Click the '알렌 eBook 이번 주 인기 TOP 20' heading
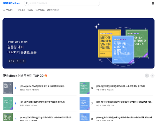The height and width of the screenshot is (121, 157). coord(25,76)
